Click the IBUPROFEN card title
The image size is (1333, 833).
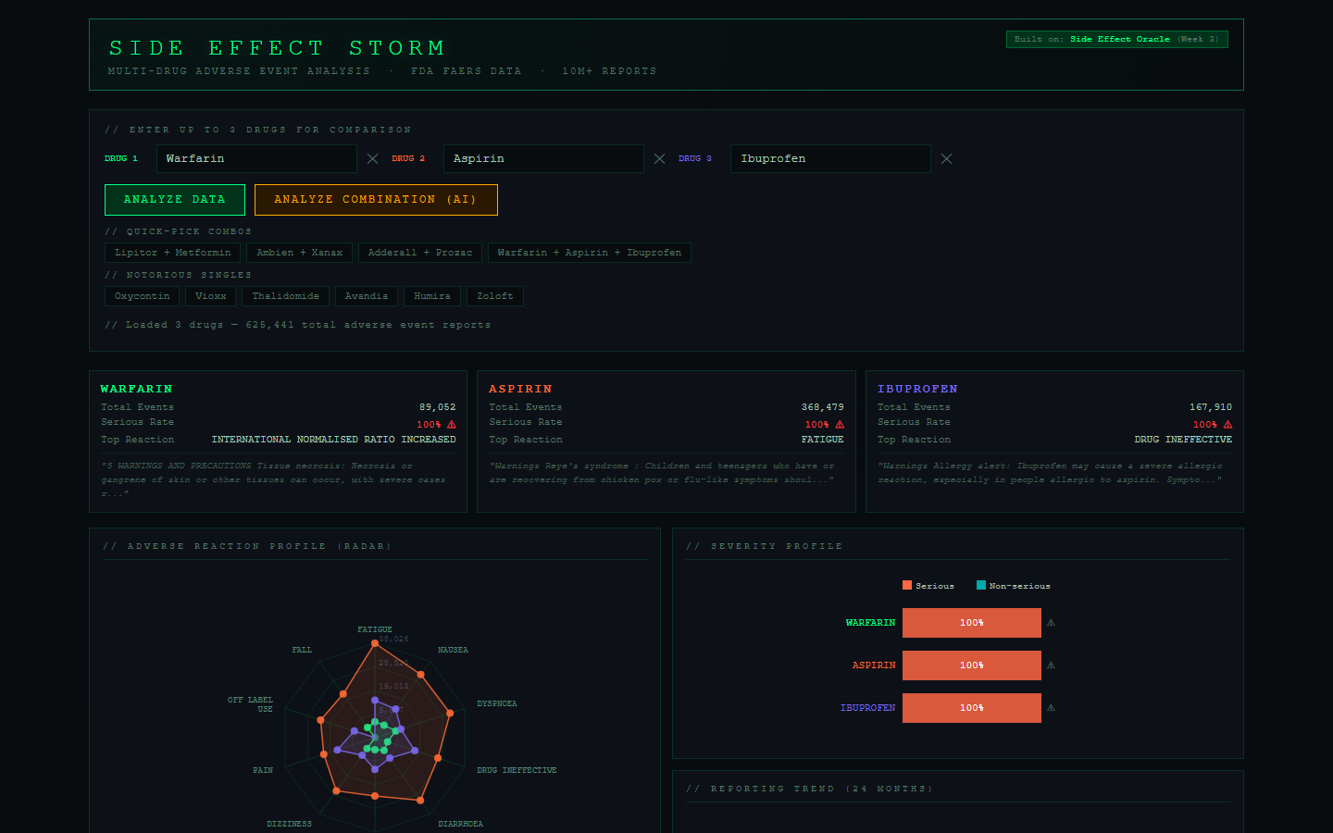click(x=917, y=389)
